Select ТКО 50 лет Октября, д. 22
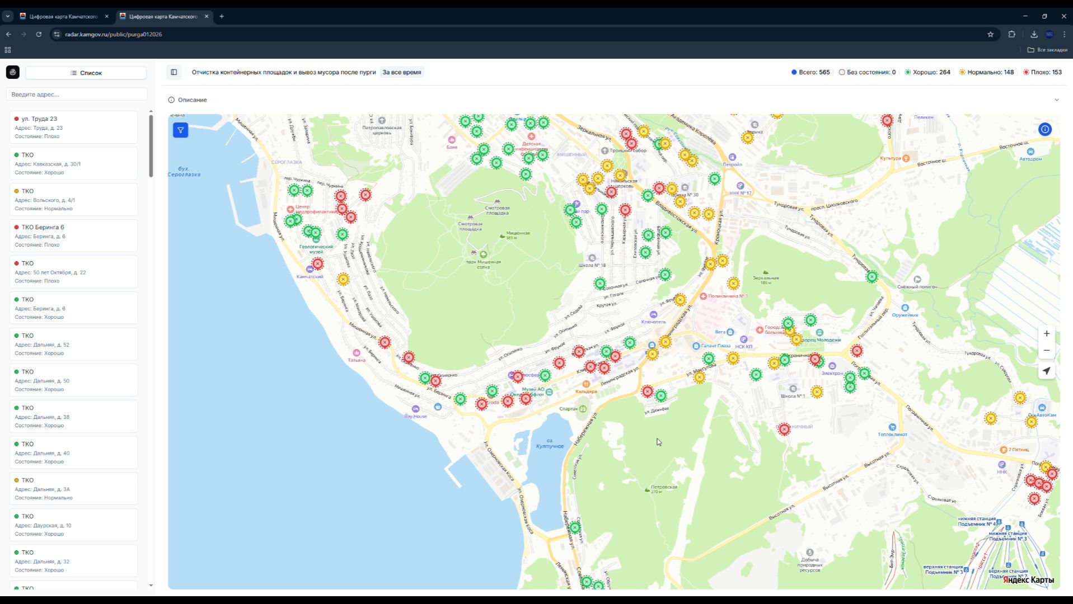The image size is (1073, 604). tap(73, 272)
